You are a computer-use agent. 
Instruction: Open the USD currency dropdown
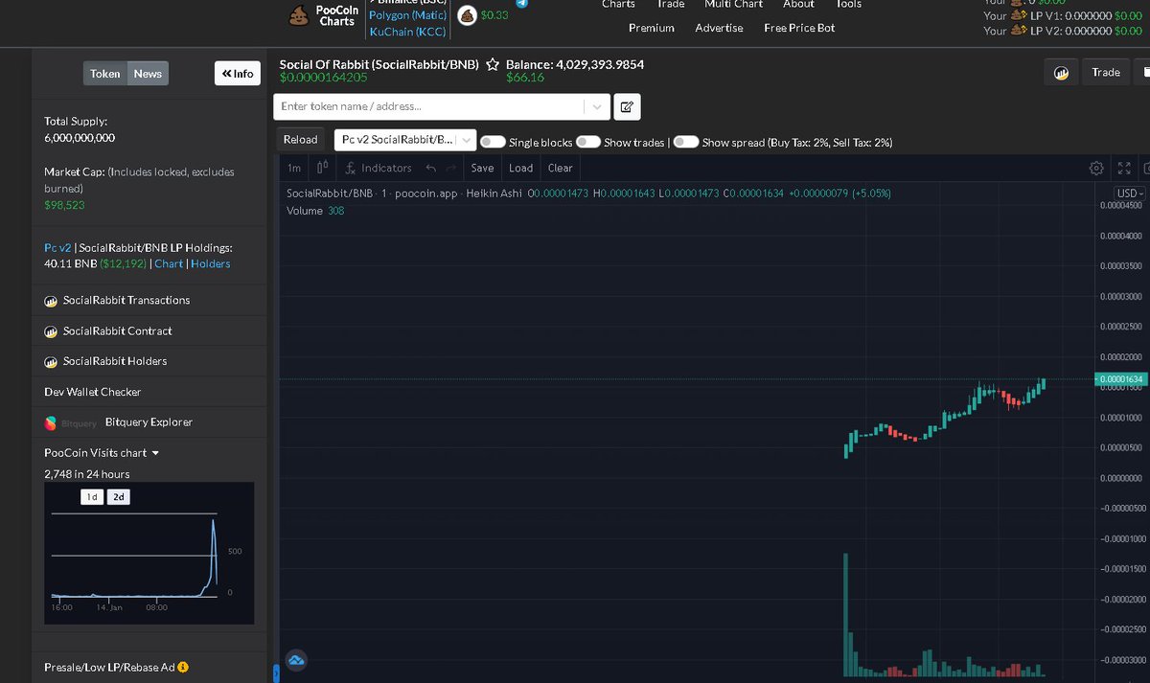point(1131,194)
